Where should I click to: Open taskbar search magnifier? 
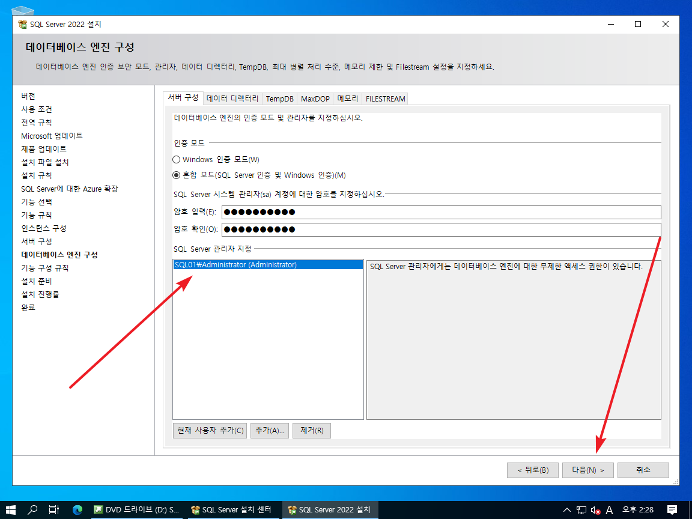point(32,510)
